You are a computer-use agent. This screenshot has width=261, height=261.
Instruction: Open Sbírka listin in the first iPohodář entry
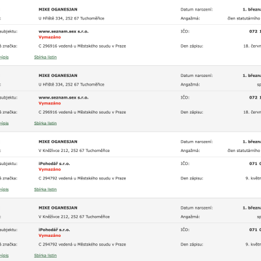[46, 189]
